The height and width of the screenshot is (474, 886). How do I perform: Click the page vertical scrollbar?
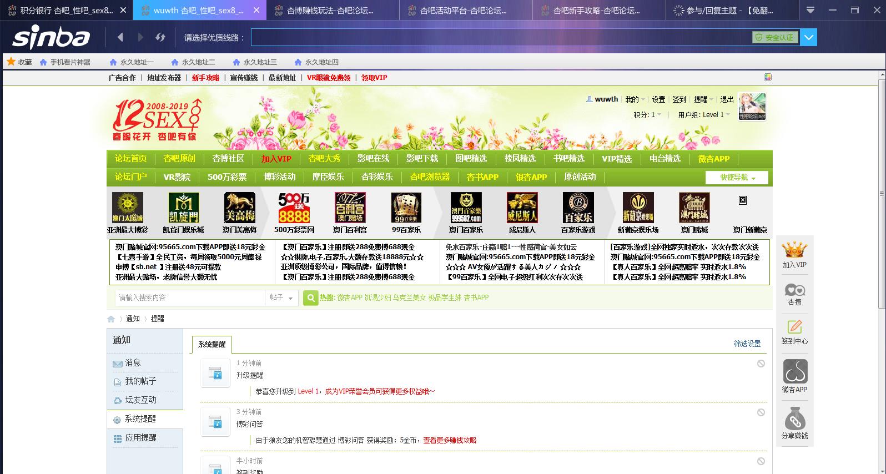882,194
